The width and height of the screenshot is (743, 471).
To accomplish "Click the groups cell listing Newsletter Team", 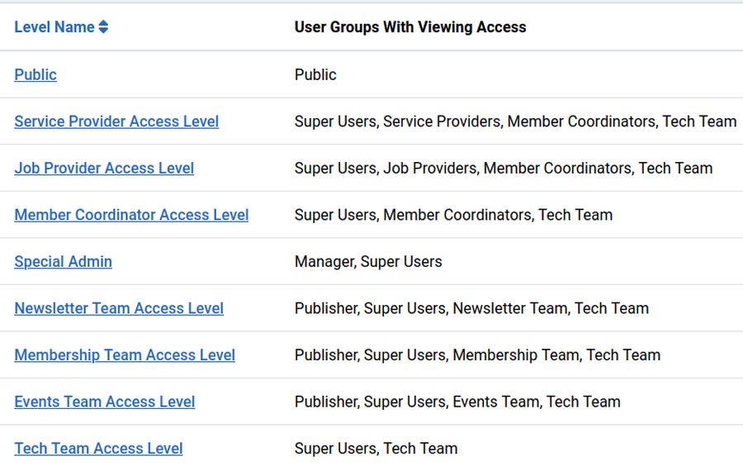I will point(471,308).
